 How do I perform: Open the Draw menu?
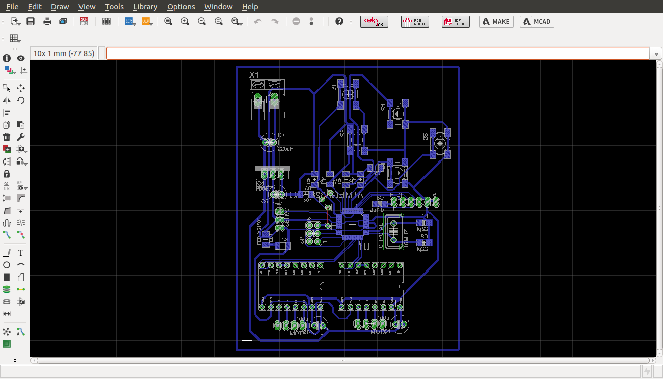pos(60,7)
